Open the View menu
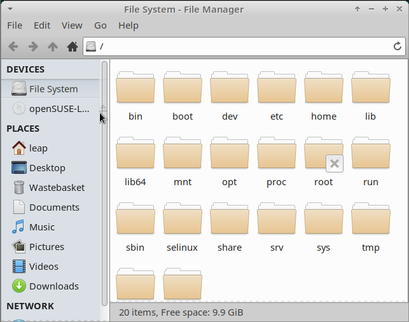The width and height of the screenshot is (409, 322). point(72,25)
